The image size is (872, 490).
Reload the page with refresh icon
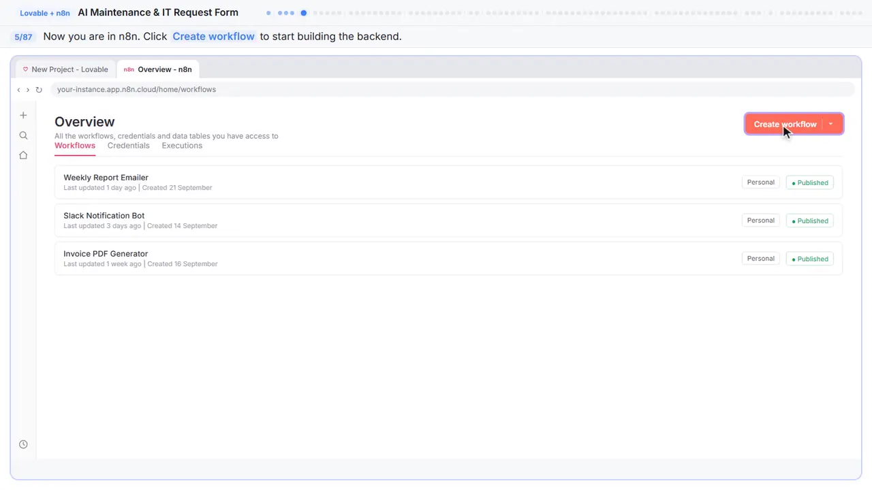click(x=39, y=90)
